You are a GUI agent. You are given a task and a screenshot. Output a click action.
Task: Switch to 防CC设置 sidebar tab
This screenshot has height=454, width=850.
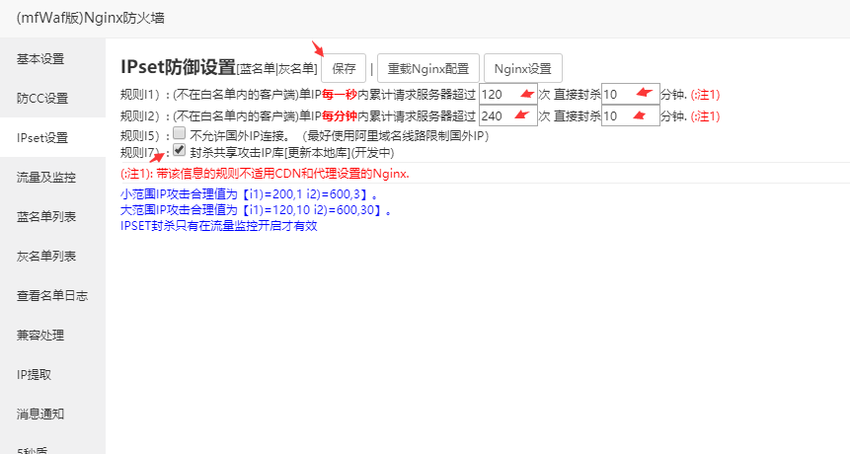[x=42, y=99]
